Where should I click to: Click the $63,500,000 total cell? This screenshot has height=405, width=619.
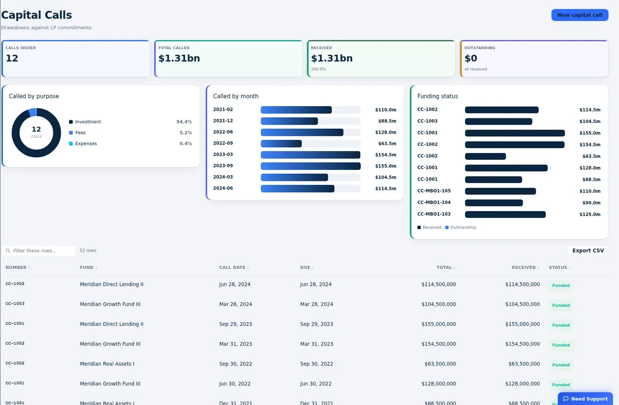tap(440, 364)
